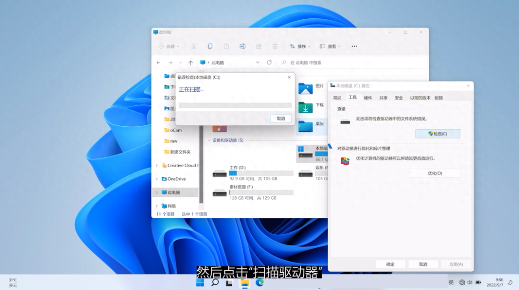Switch to the 常规 tab in properties

337,97
